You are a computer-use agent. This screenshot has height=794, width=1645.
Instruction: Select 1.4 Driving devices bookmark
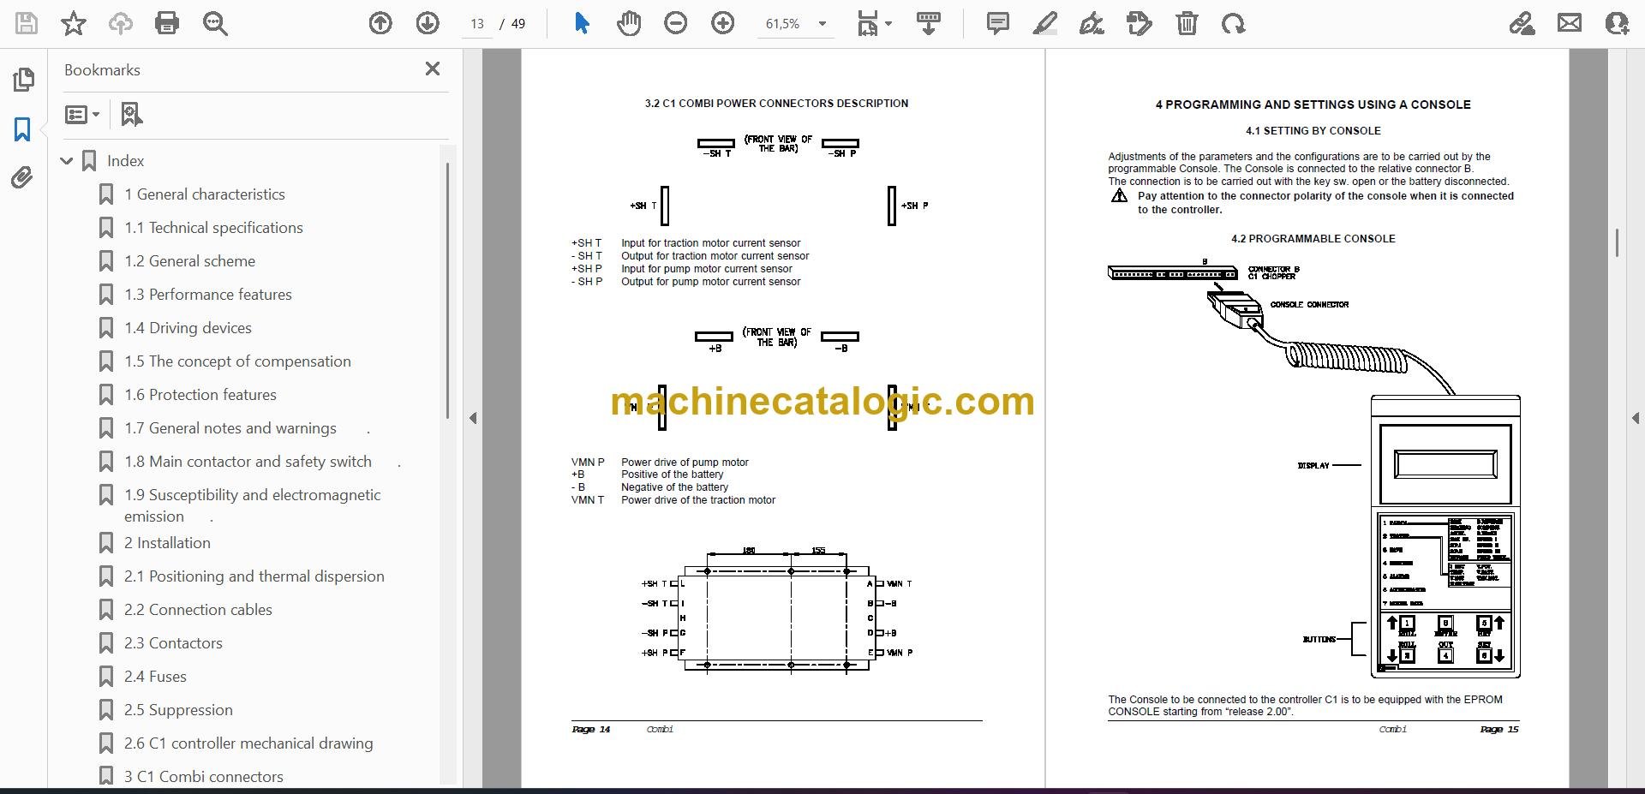(x=188, y=328)
